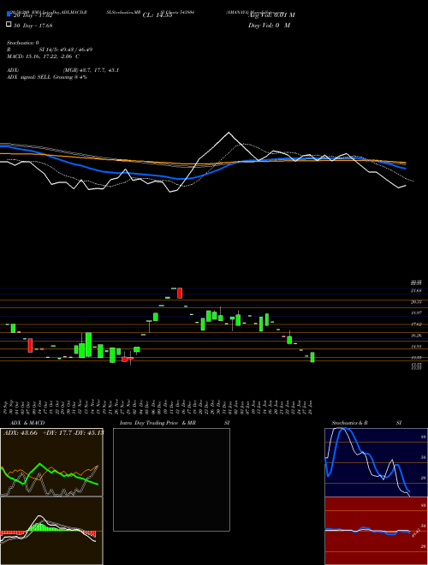Click the white 50 Day legend swatch
Viewport: 428px width, 565px height.
[x=9, y=25]
